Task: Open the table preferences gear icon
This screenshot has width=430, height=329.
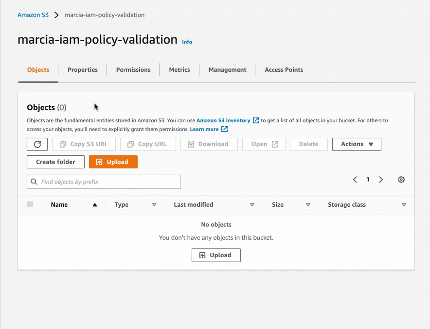Action: pos(401,180)
